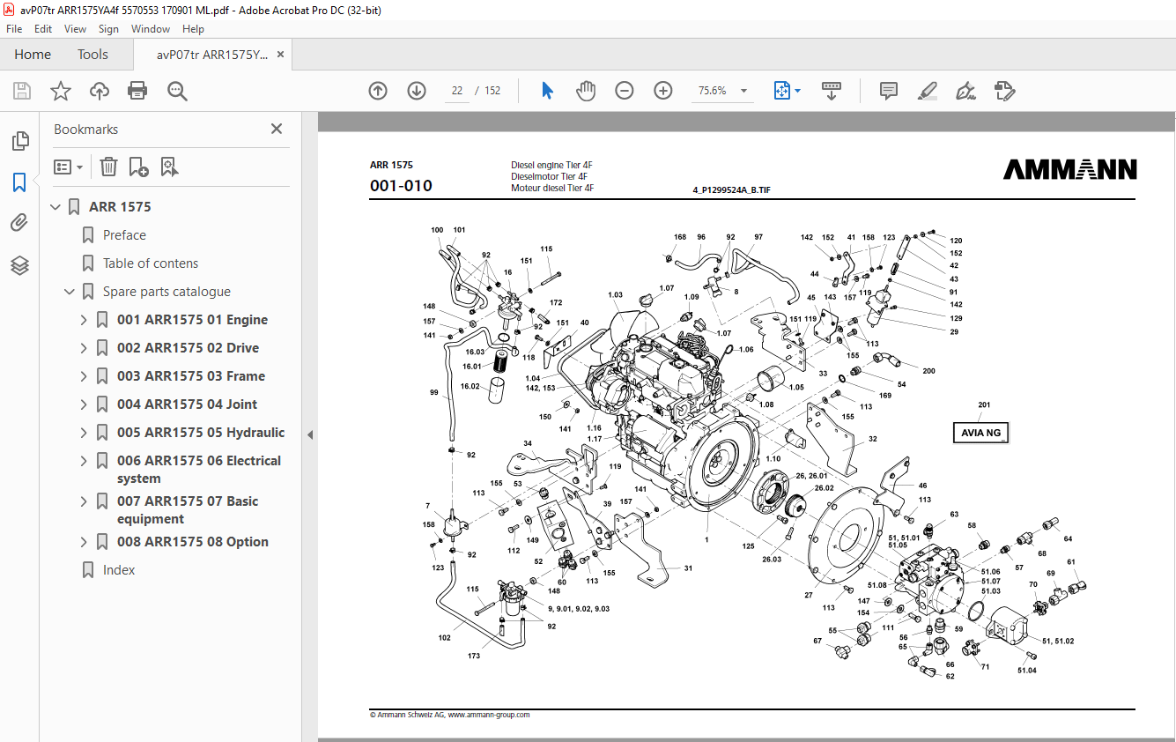1176x742 pixels.
Task: Click the find bookmark icon
Action: [170, 167]
